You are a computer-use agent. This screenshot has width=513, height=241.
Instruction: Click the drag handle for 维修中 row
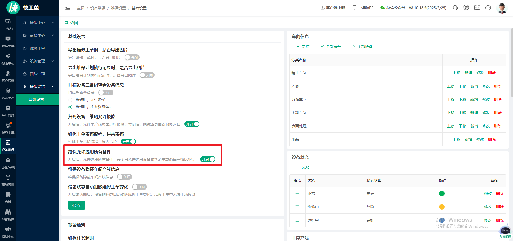(x=297, y=207)
